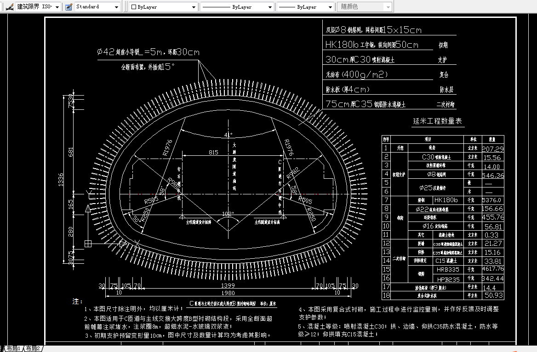Click the text style manager icon
Screen dimensions: 537x352
69,6
